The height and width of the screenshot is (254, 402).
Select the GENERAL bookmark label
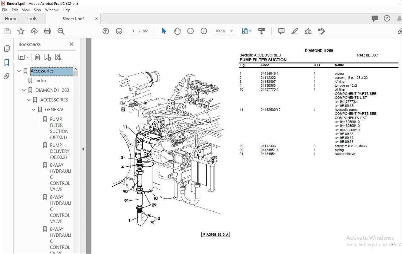pyautogui.click(x=55, y=110)
